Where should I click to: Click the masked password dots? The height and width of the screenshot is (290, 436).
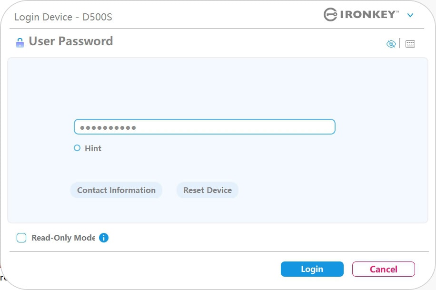click(108, 127)
